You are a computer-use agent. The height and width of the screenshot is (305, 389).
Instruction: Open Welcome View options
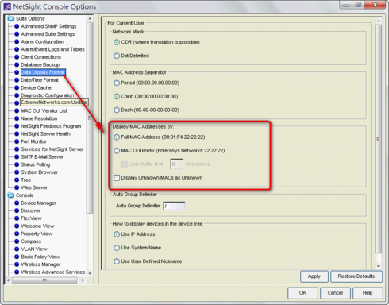(x=37, y=226)
